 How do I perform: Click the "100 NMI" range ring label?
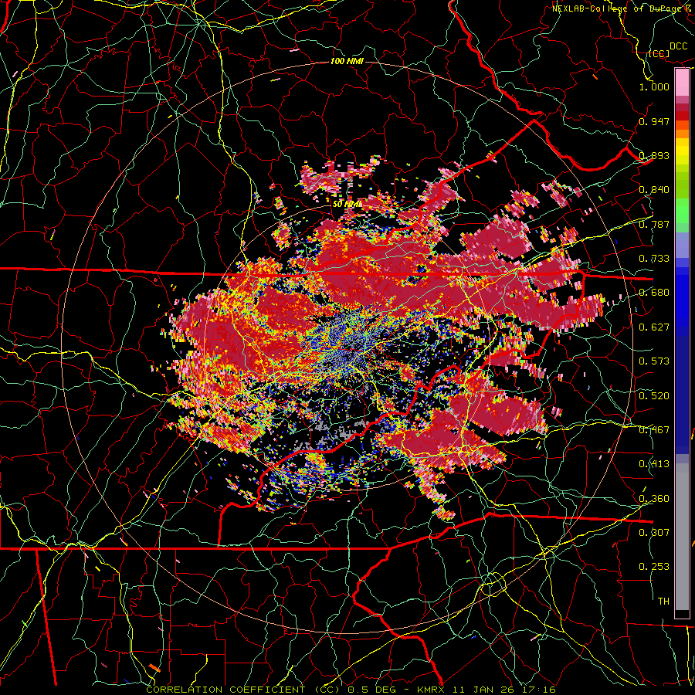click(347, 61)
